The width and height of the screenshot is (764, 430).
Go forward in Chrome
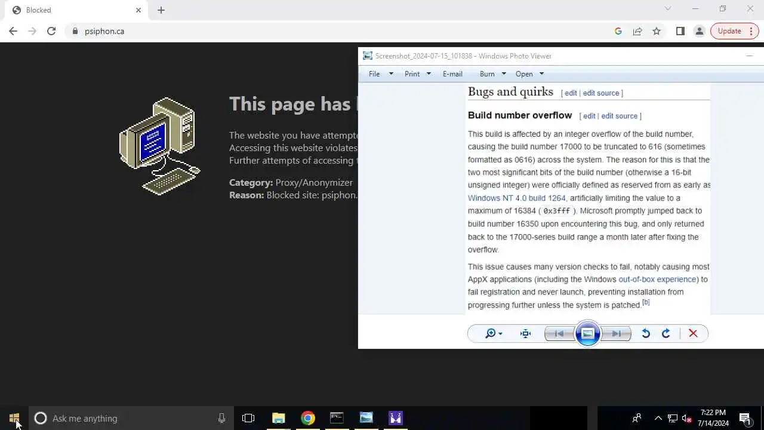coord(32,31)
